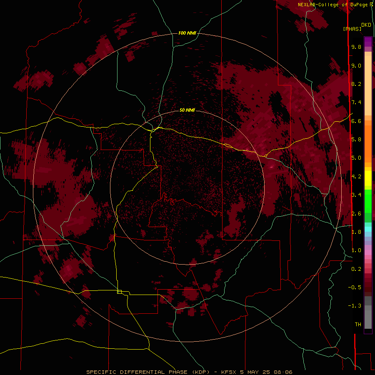Click the "KFSX" station identifier

[x=229, y=372]
